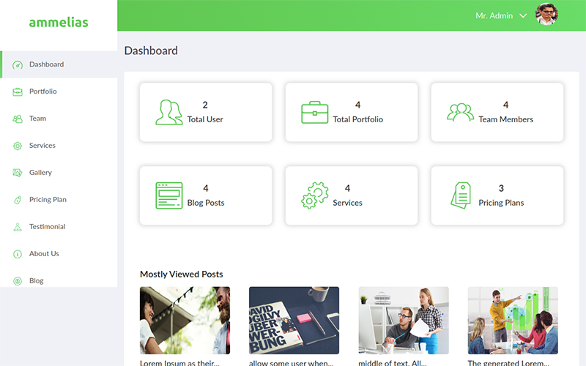Click the Total Portfolio label
Viewport: 586px width, 366px height.
358,119
